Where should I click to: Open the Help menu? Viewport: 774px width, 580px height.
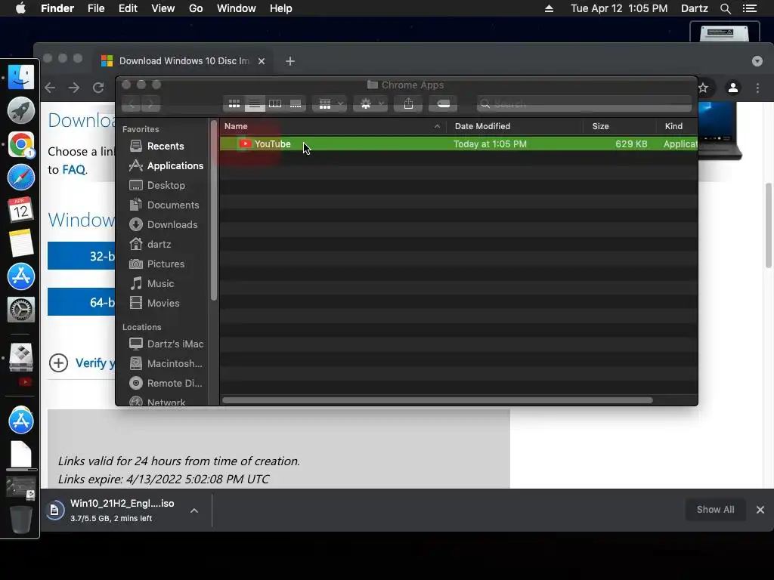pos(281,8)
